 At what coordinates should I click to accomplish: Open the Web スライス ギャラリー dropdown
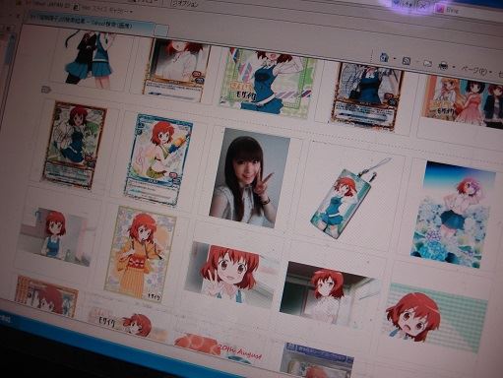tap(105, 10)
